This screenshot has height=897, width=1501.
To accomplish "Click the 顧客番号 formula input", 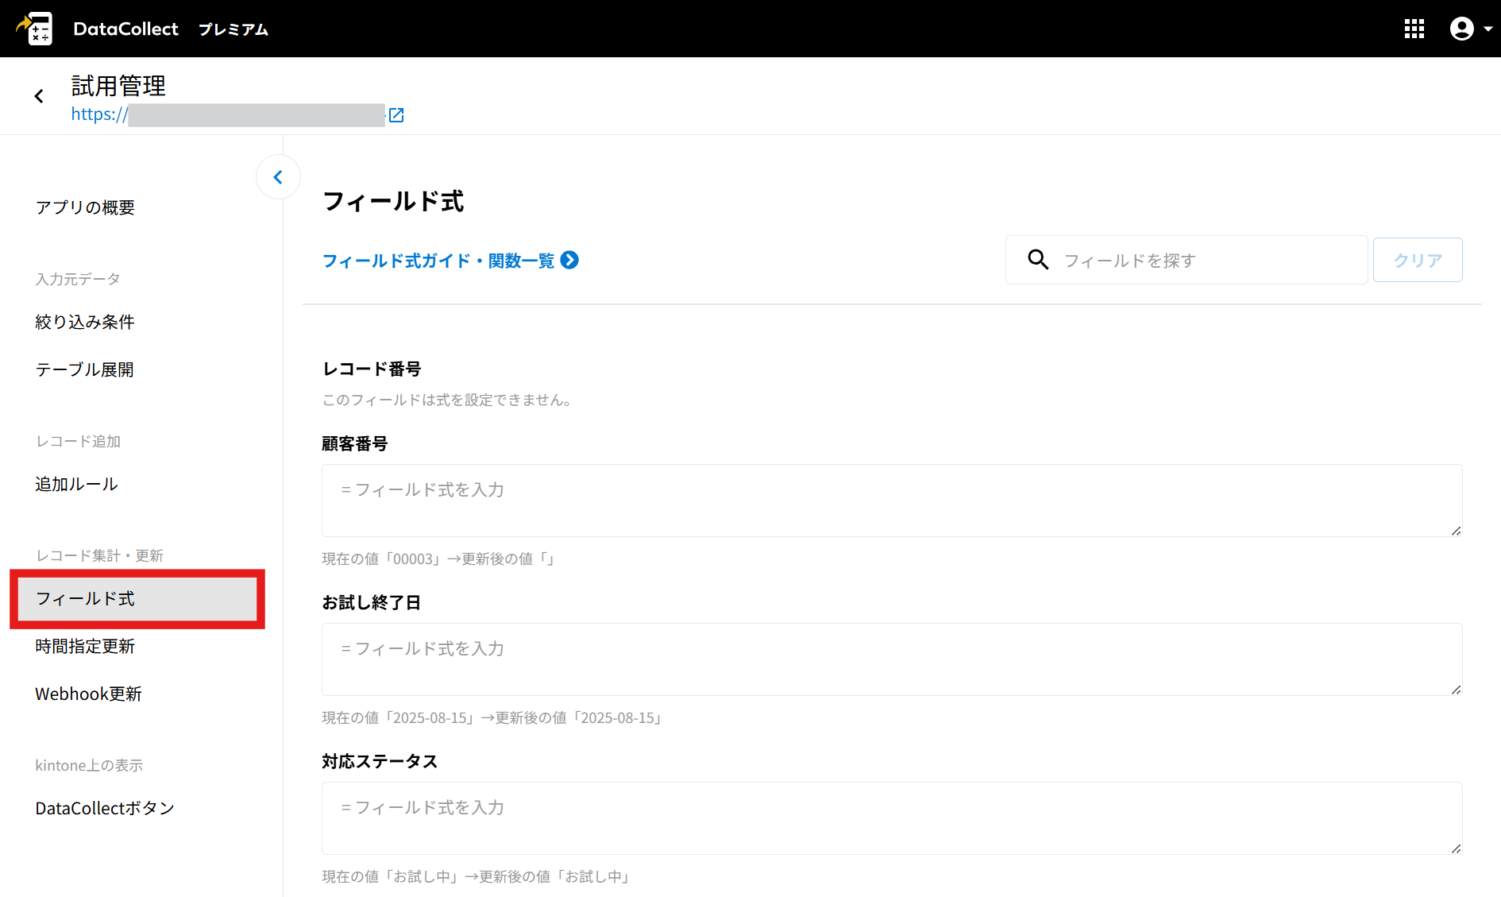I will 891,500.
